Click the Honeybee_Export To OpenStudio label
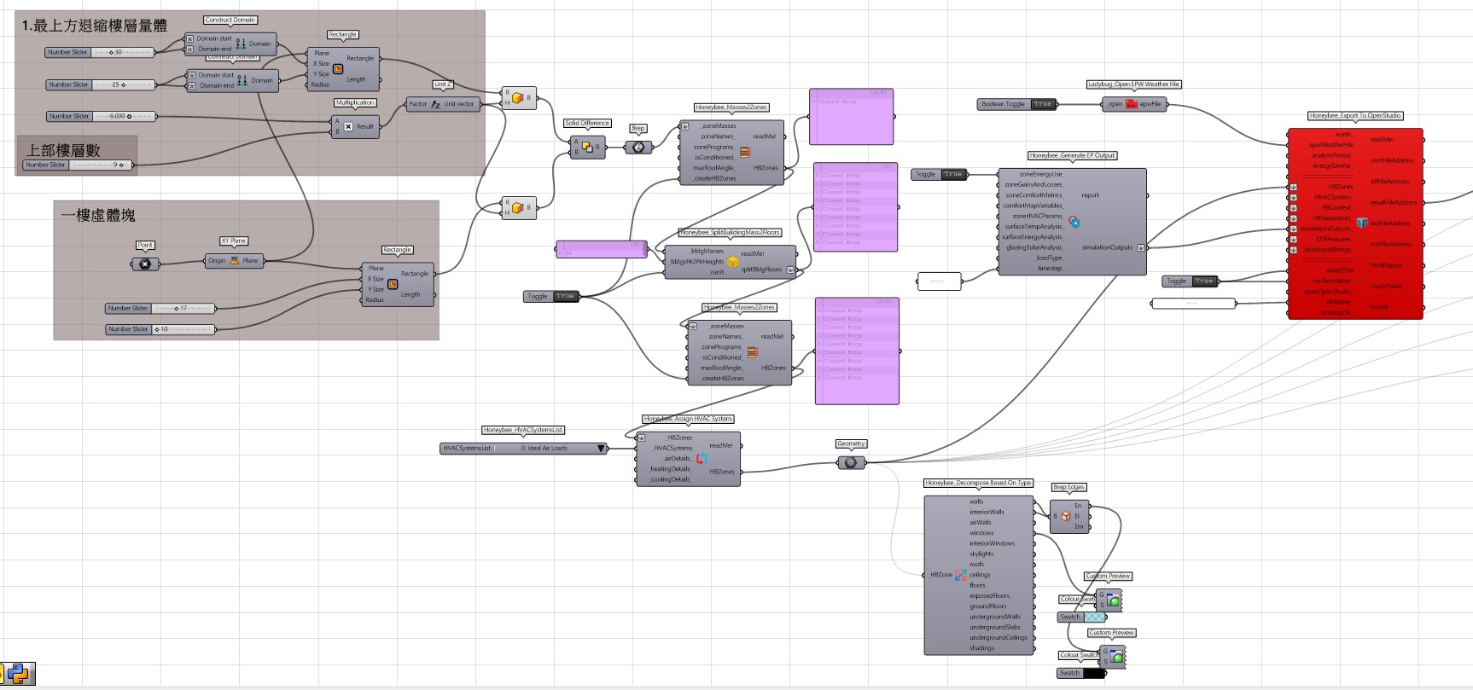Screen dimensions: 1473x690 pyautogui.click(x=1355, y=116)
